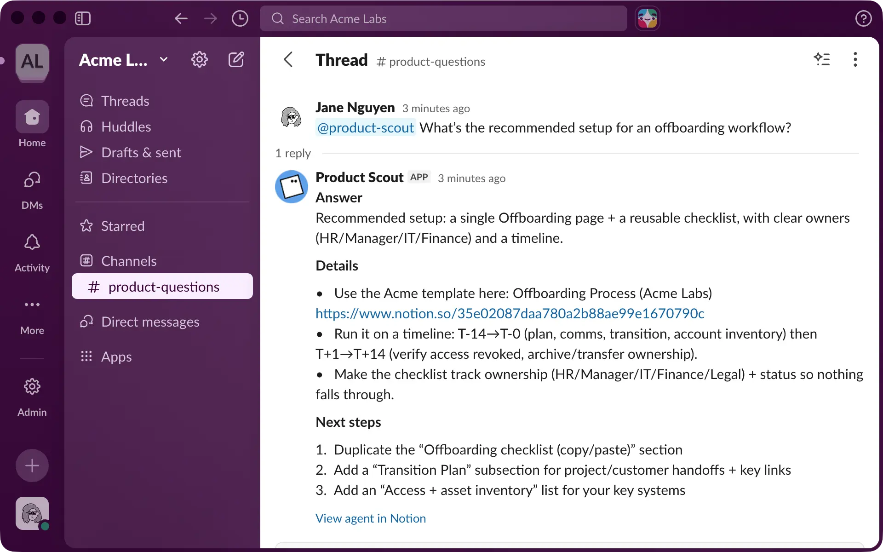This screenshot has height=552, width=883.
Task: Open the user profile avatar
Action: pyautogui.click(x=32, y=513)
